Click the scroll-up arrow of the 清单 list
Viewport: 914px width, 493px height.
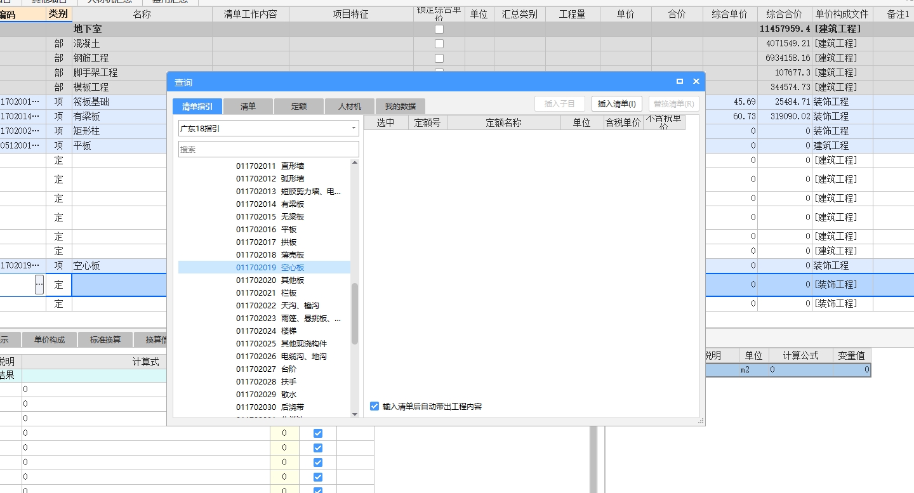[355, 163]
